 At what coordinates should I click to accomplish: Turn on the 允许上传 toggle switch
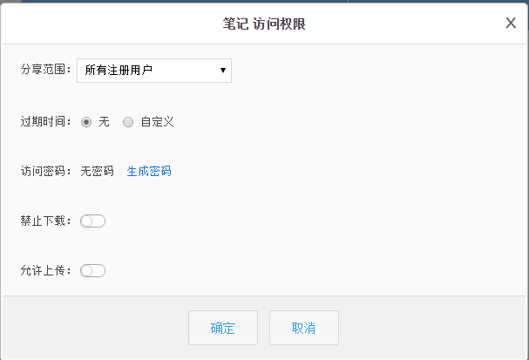click(92, 271)
